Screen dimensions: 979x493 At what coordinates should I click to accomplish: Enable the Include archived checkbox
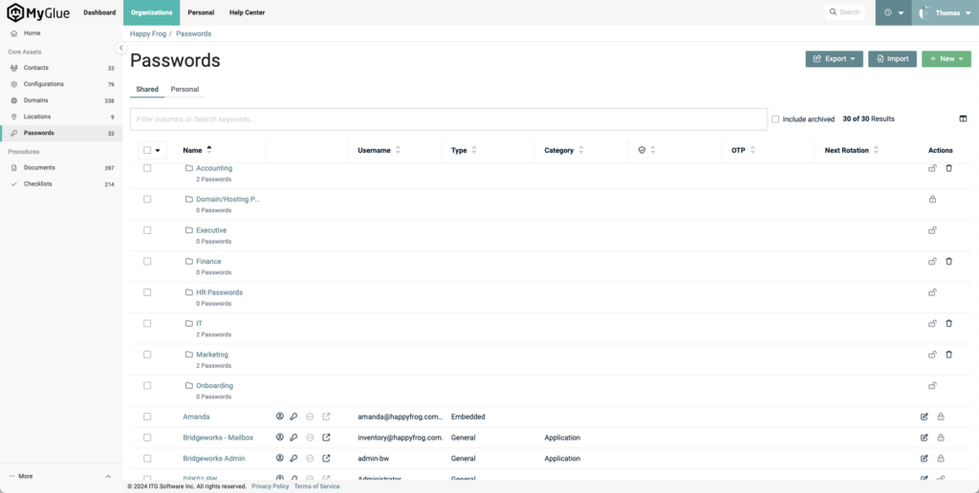[775, 119]
